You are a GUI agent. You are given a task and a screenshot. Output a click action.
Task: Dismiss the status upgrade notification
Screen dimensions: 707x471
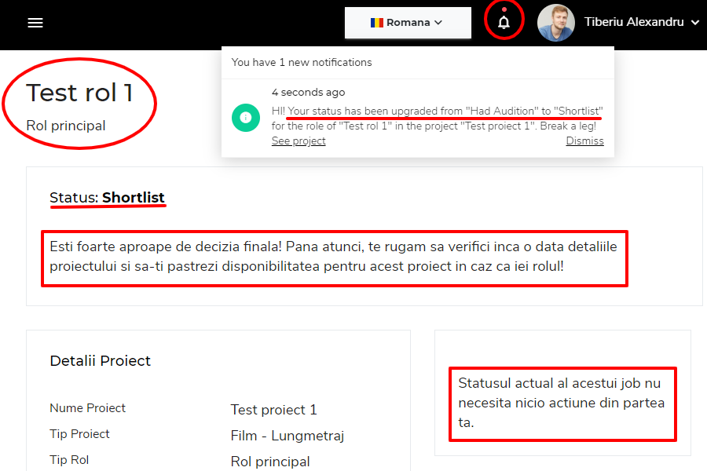pyautogui.click(x=584, y=141)
